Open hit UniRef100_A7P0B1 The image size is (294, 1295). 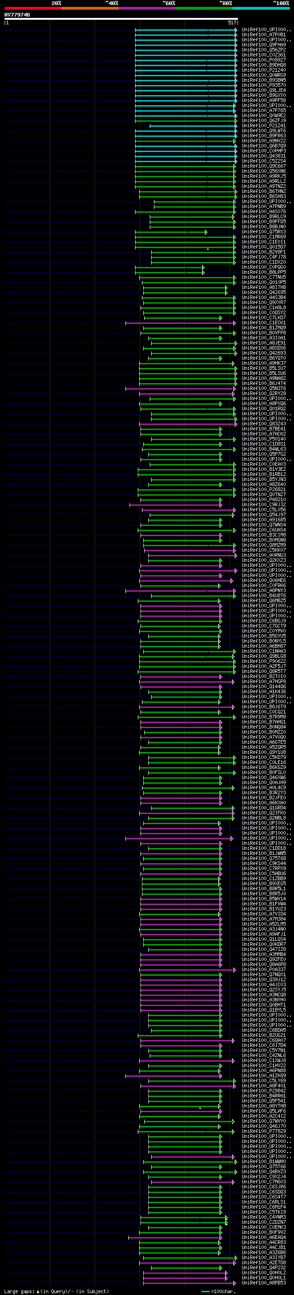click(263, 35)
